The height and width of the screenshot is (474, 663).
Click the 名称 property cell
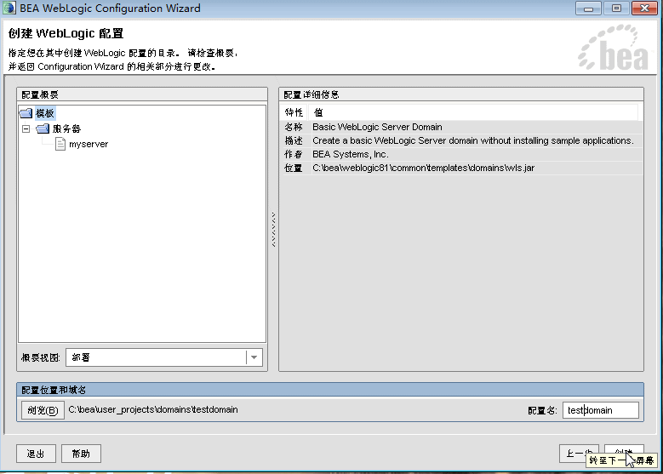point(294,127)
